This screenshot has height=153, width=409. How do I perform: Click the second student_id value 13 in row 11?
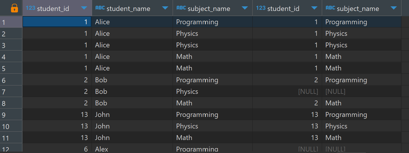(x=287, y=138)
